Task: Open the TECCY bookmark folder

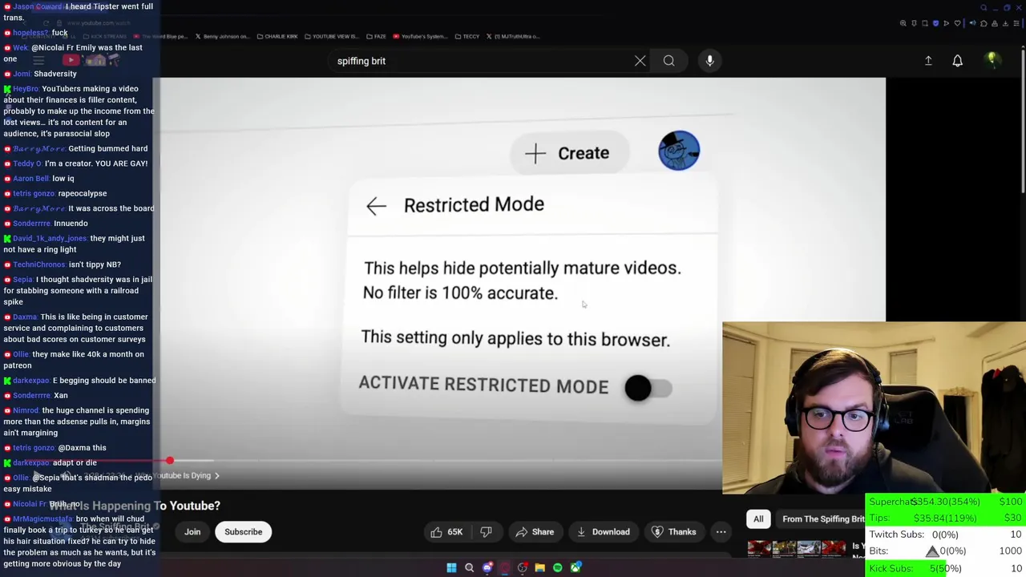Action: pos(467,36)
